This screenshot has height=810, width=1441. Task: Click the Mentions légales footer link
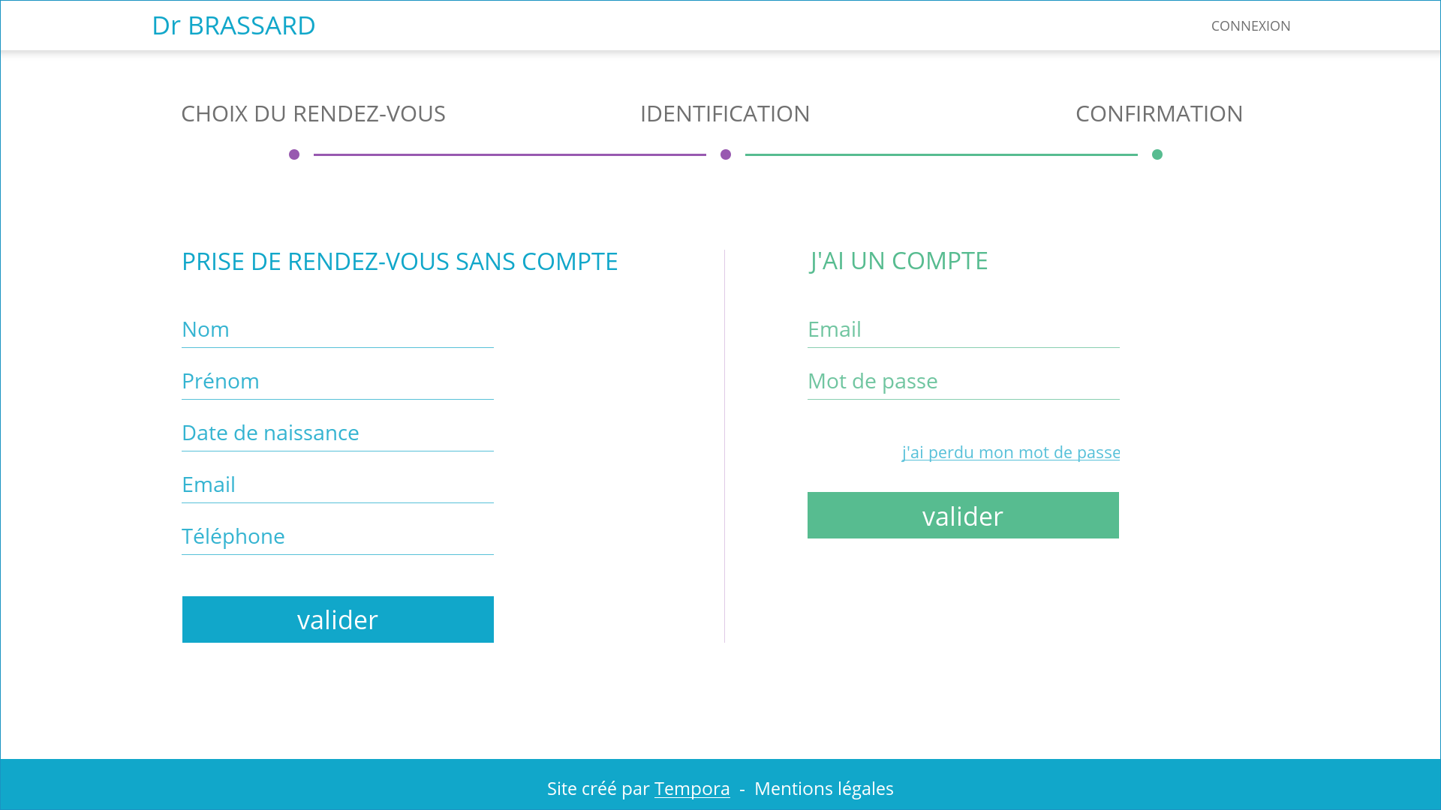click(823, 788)
